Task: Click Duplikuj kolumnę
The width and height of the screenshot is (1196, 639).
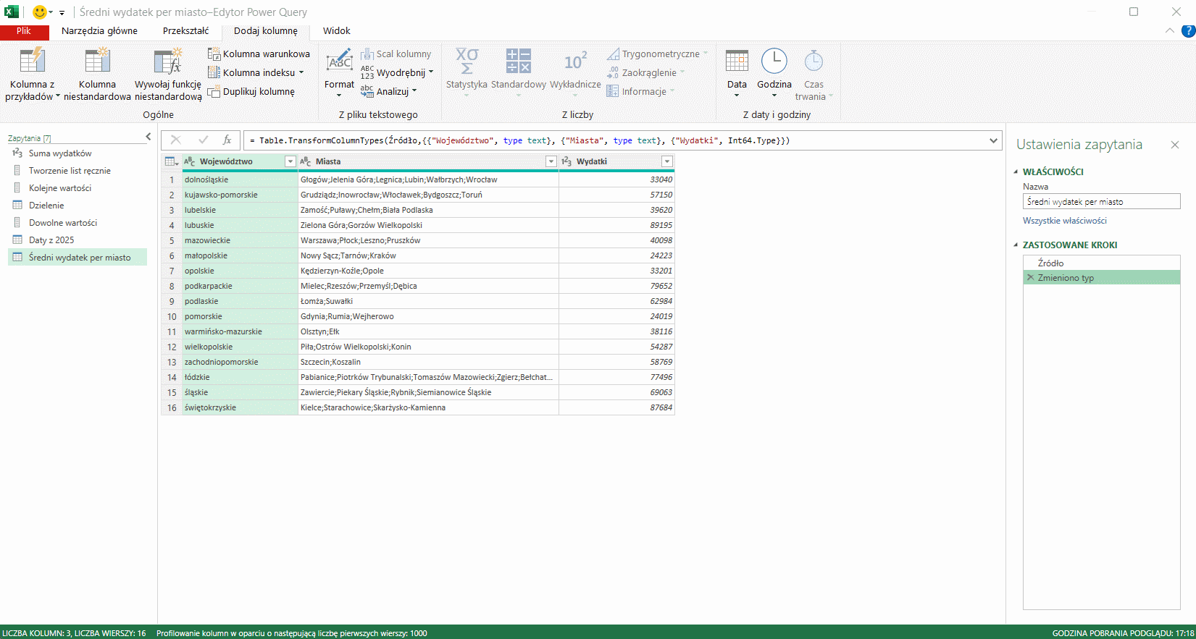Action: coord(251,91)
